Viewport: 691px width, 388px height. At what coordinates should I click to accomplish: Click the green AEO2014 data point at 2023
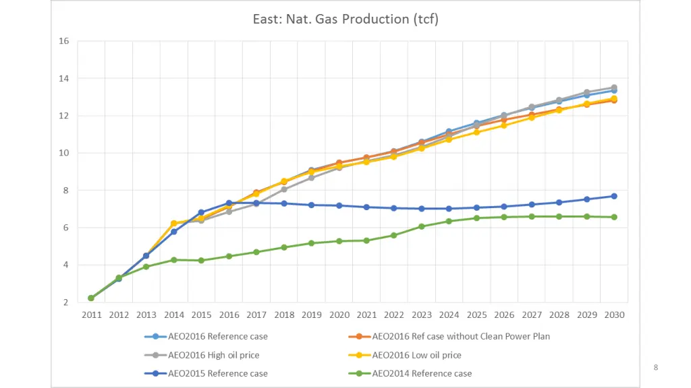(422, 226)
